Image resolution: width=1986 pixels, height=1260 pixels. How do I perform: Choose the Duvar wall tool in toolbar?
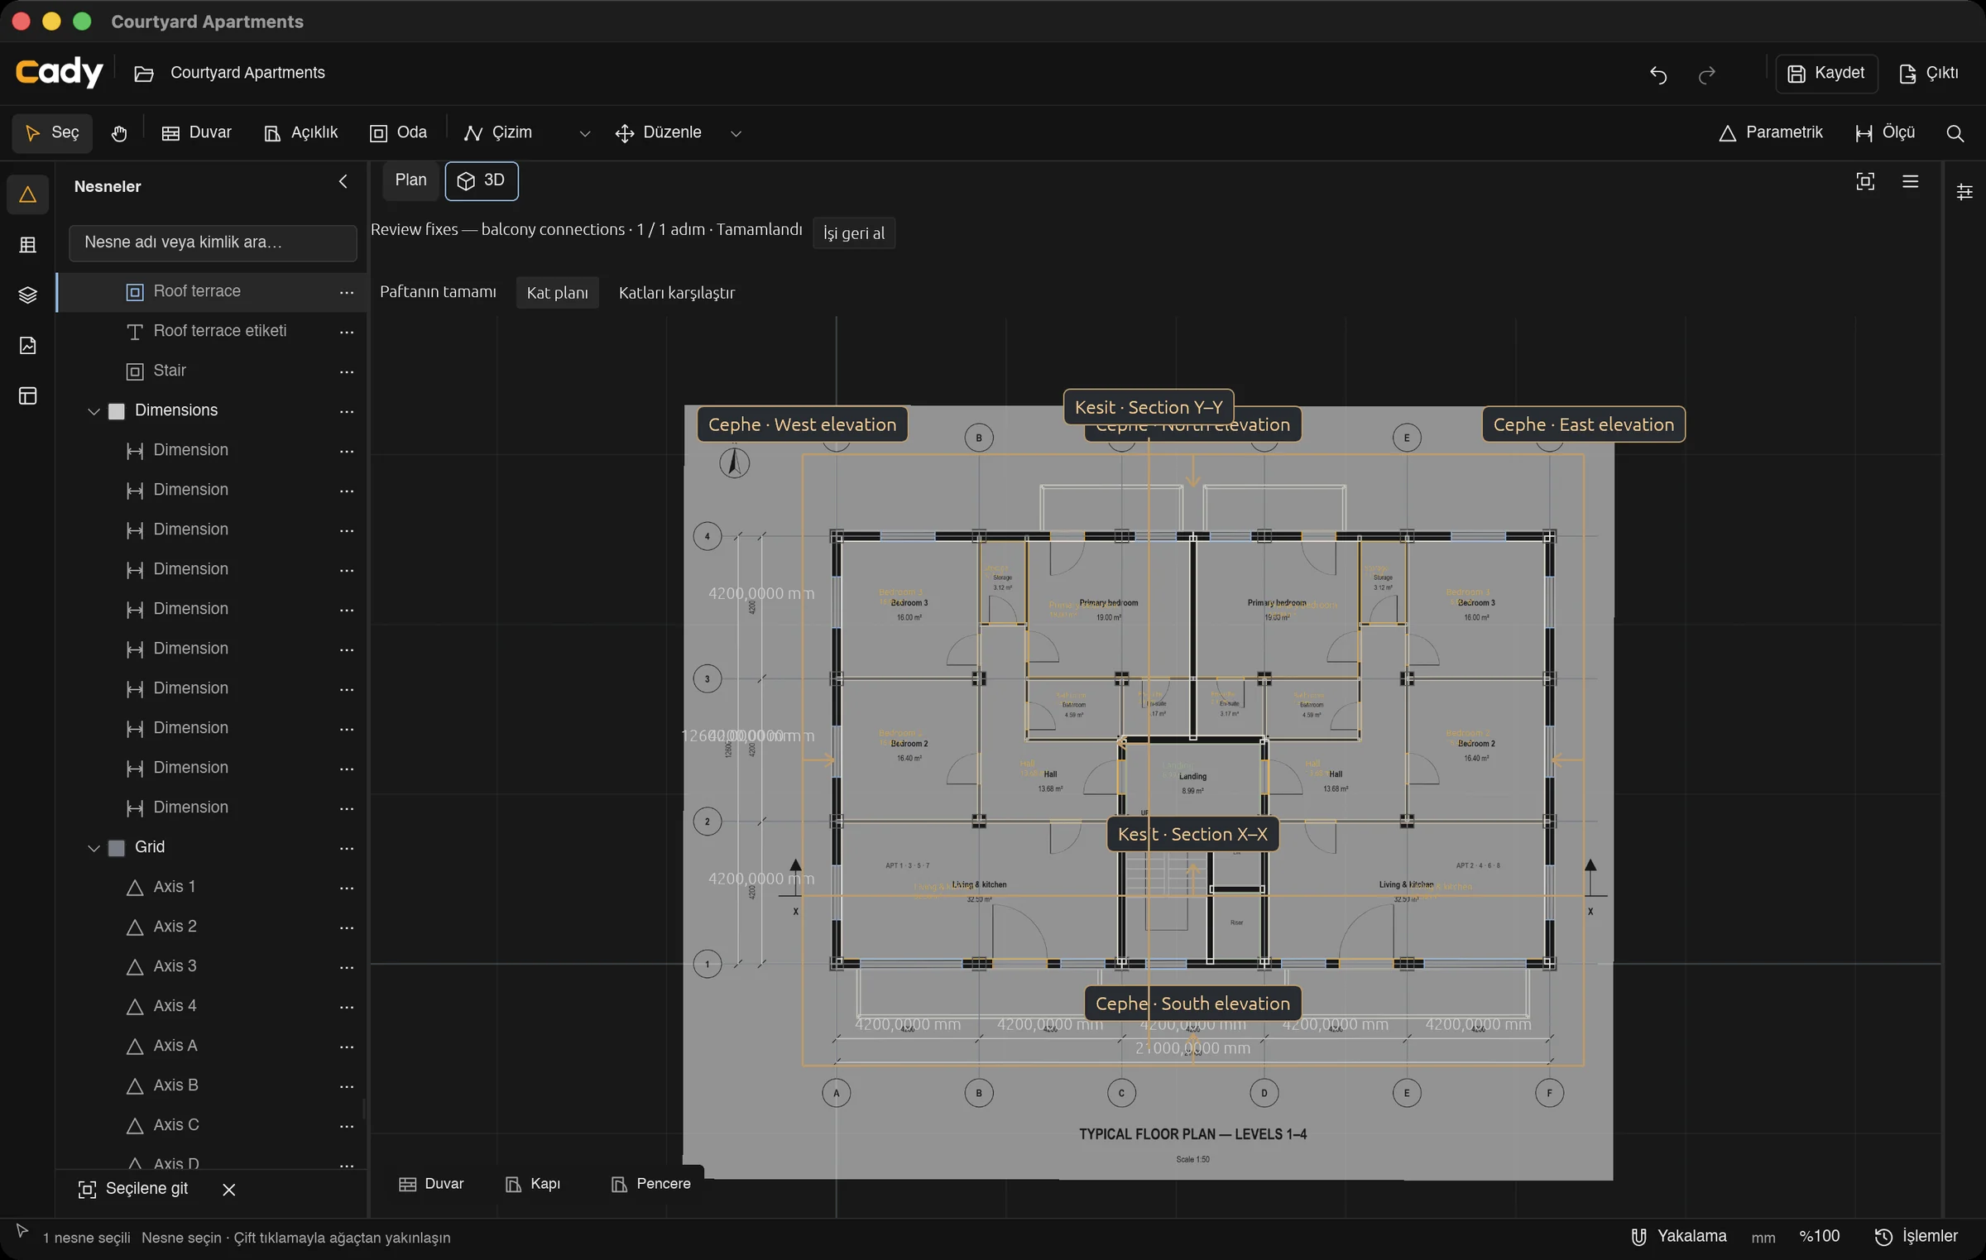[197, 133]
